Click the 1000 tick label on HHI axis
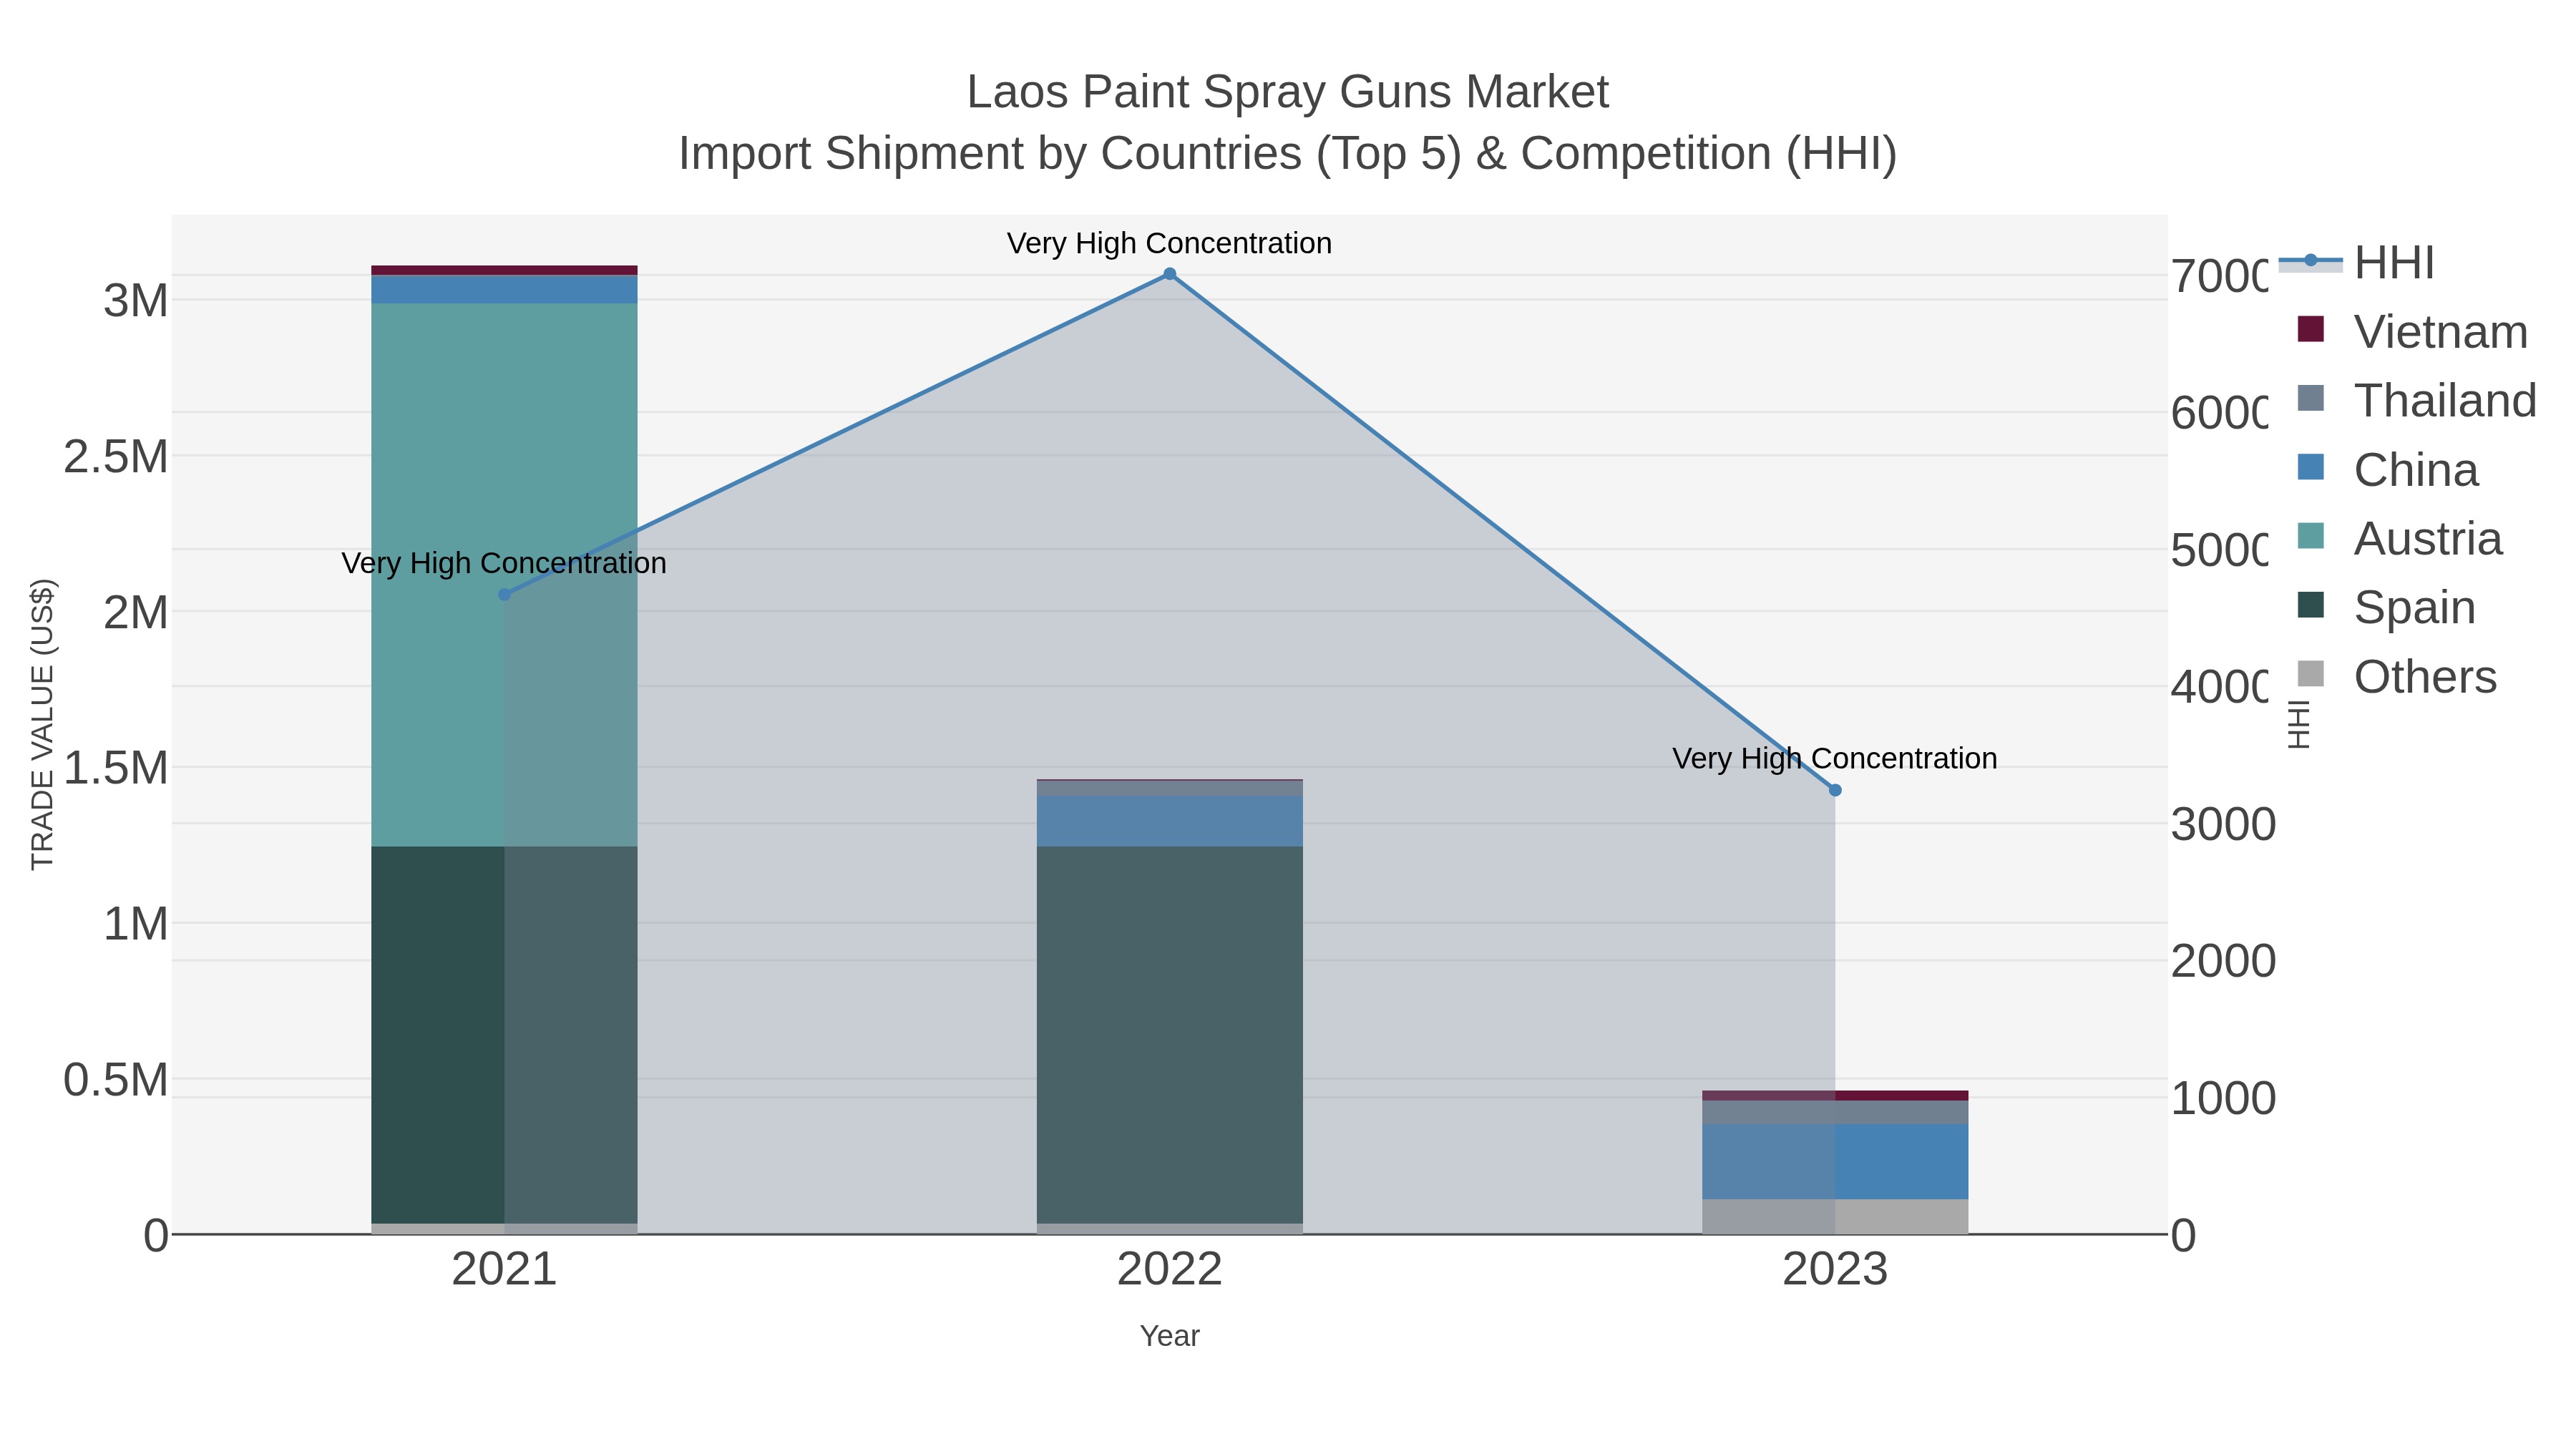2576x1449 pixels. tap(2223, 1098)
